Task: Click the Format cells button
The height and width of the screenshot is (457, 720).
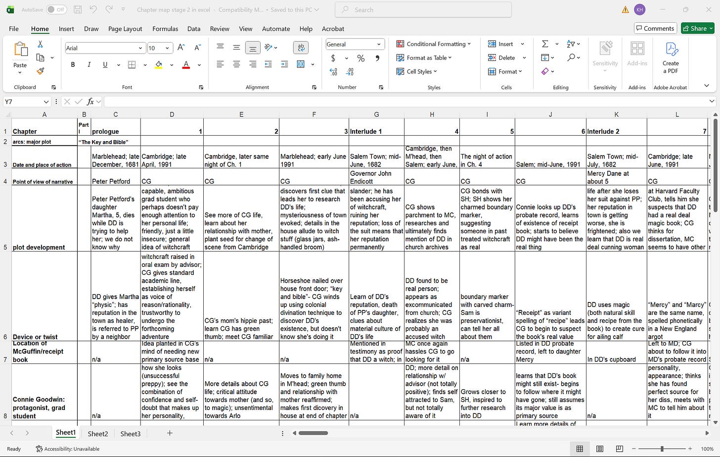Action: tap(505, 71)
